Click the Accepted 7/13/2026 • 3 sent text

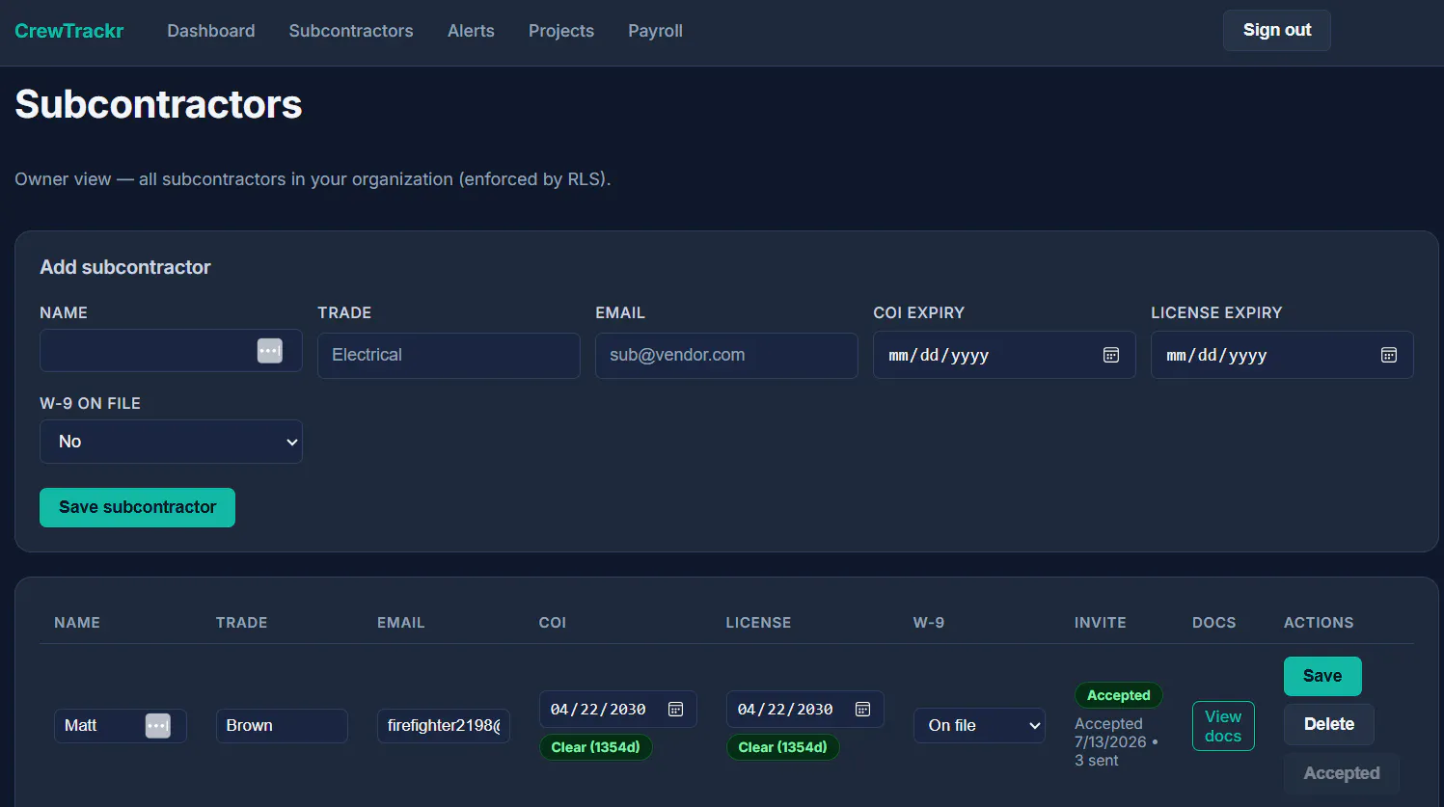[x=1117, y=742]
